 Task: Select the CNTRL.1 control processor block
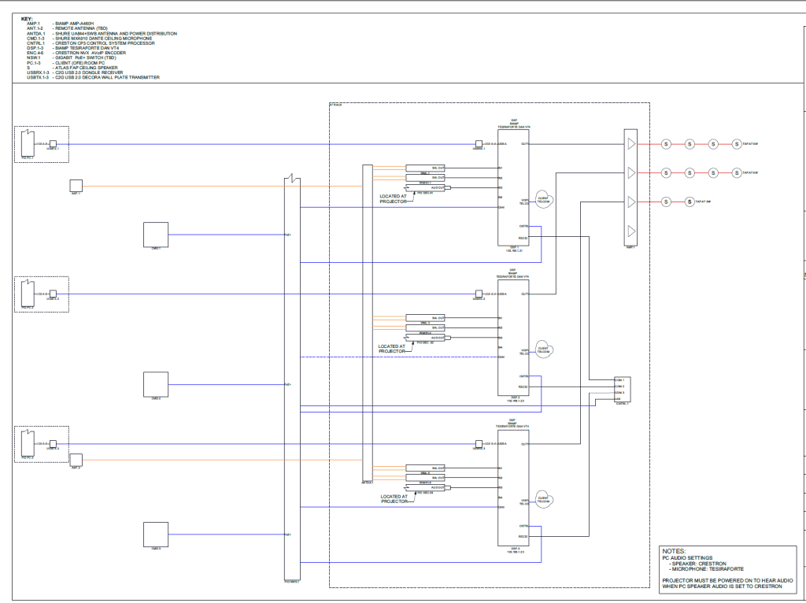coord(622,389)
